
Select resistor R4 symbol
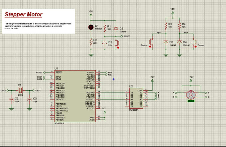point(179,26)
